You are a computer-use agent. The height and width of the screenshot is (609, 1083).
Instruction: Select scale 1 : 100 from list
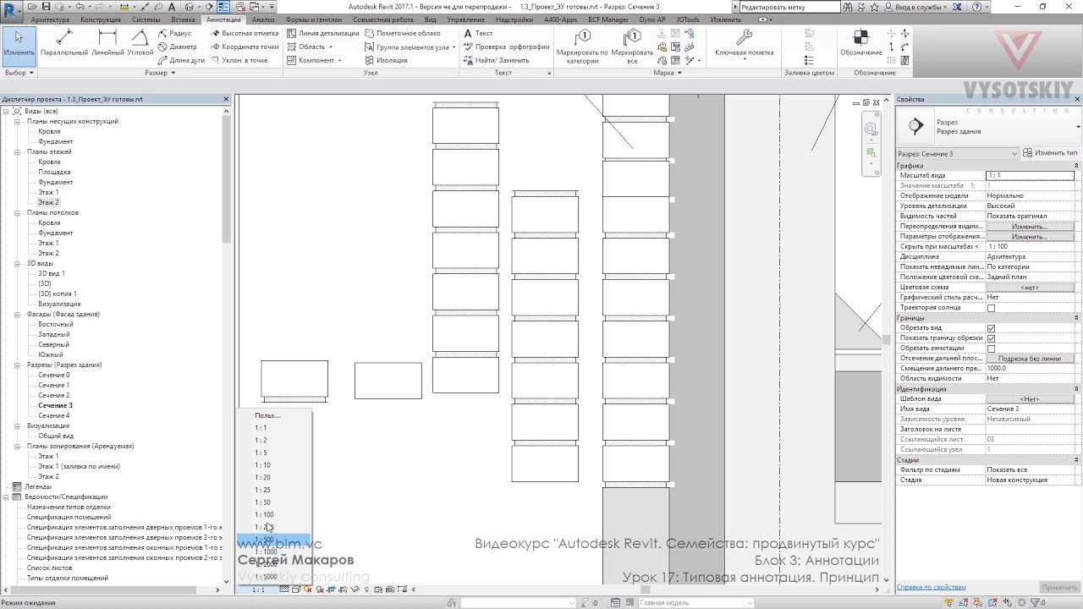264,515
